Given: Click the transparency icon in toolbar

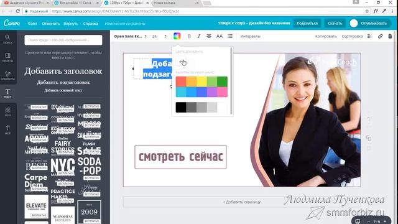Looking at the screenshot, I should [x=369, y=36].
